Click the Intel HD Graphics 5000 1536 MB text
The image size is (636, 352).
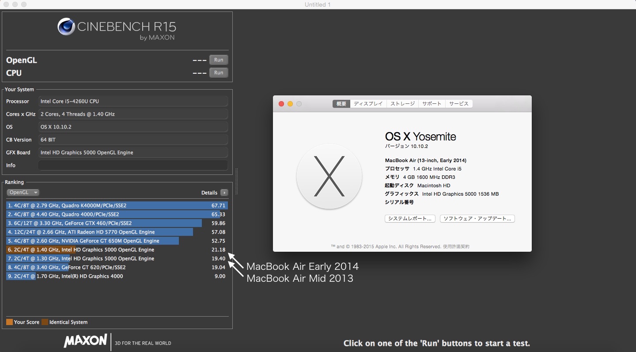point(461,194)
